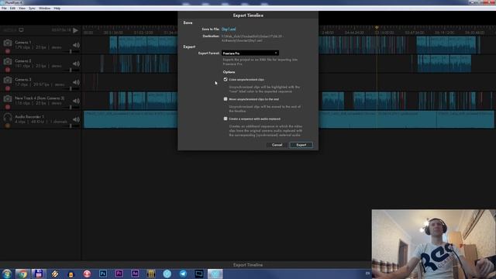This screenshot has height=279, width=496.
Task: Click the Camera 1 track name
Action: [22, 42]
